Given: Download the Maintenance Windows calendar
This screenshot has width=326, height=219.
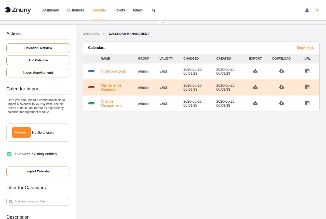Looking at the screenshot, I should 281,87.
